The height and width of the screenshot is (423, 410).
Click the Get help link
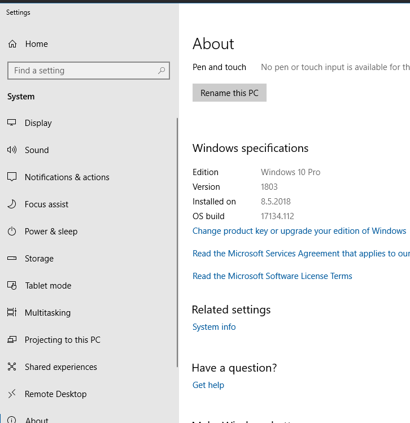coord(208,385)
